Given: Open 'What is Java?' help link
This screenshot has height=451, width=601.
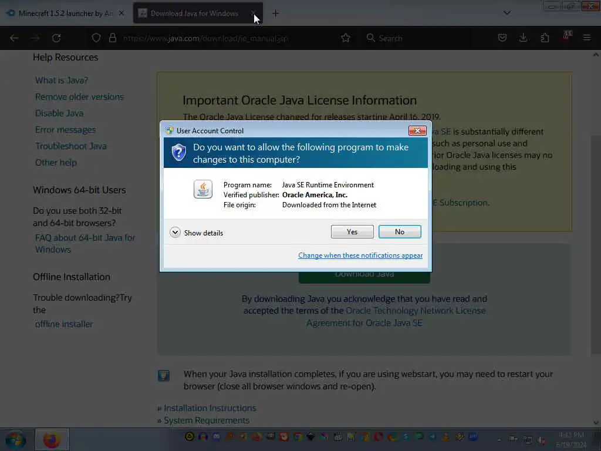Looking at the screenshot, I should click(61, 80).
